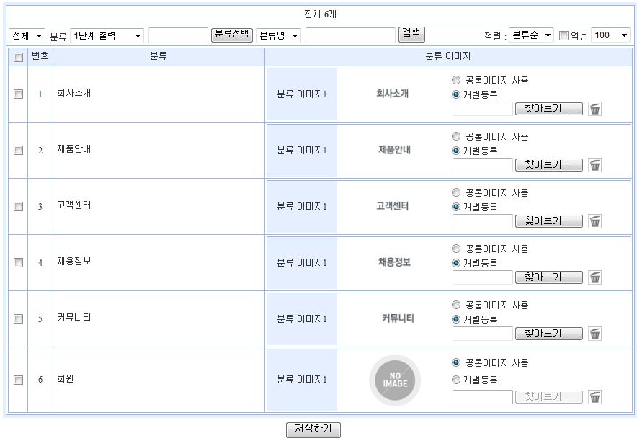Click the search text field before 검색
Screen dimensions: 637x441
(350, 35)
